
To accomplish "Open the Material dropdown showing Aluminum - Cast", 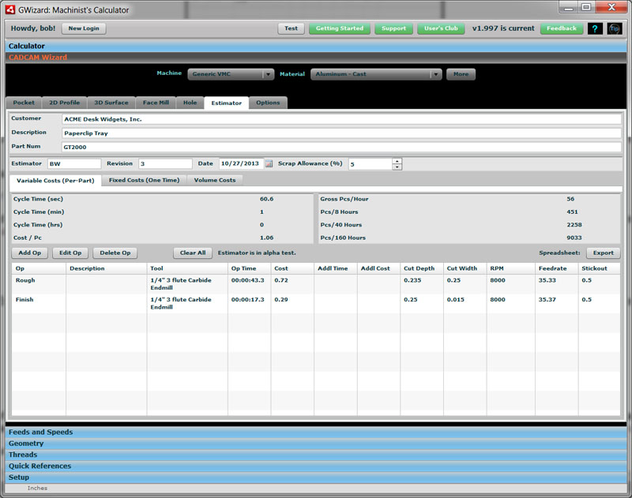I will coord(375,73).
